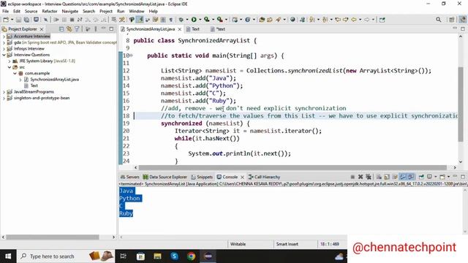Click the Debug bug toolbar icon
This screenshot has height=263, width=468.
click(x=181, y=20)
